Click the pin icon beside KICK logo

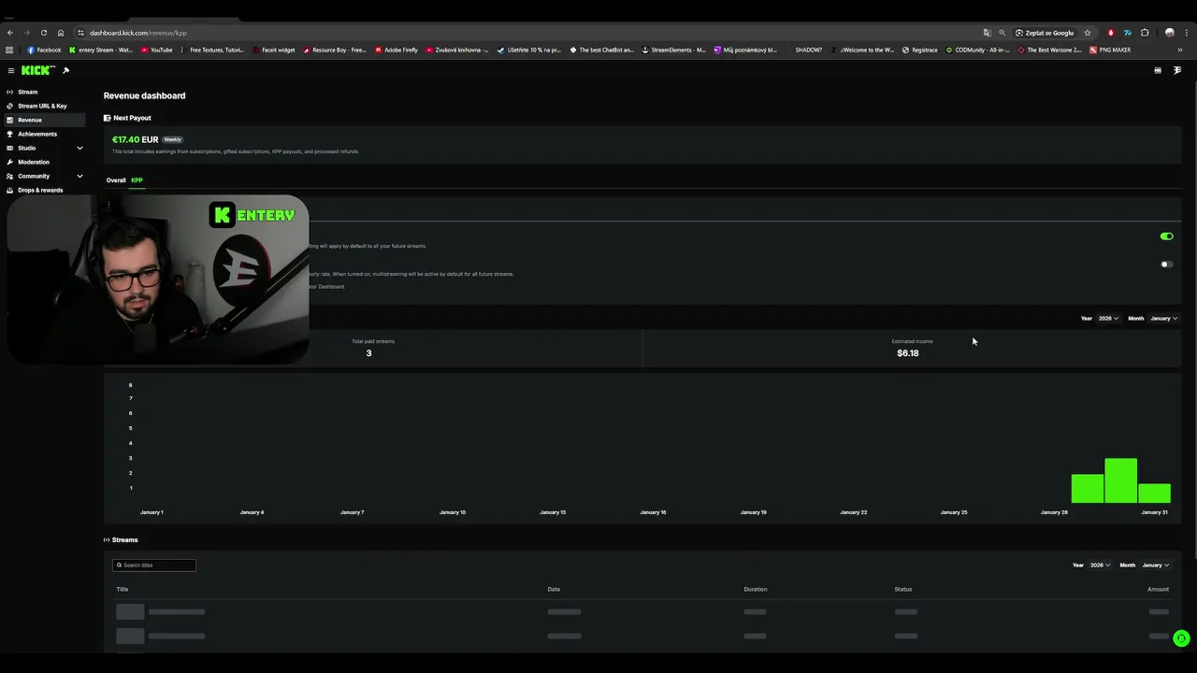(65, 70)
